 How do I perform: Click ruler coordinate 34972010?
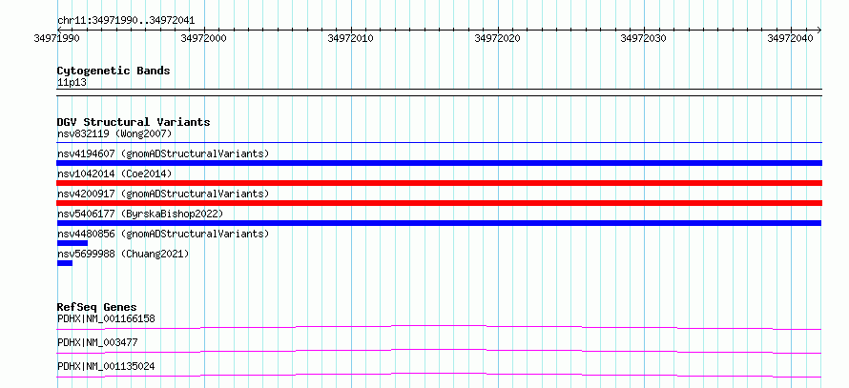pos(350,39)
